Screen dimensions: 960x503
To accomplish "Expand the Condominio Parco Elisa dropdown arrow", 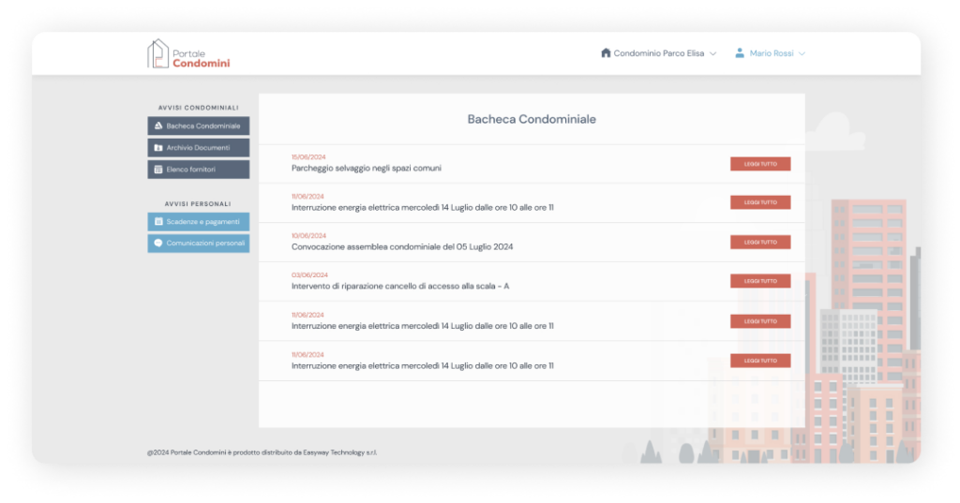I will tap(713, 54).
